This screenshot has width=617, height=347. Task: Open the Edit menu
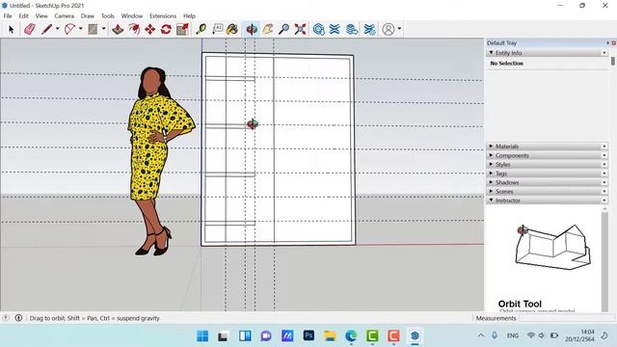[23, 16]
